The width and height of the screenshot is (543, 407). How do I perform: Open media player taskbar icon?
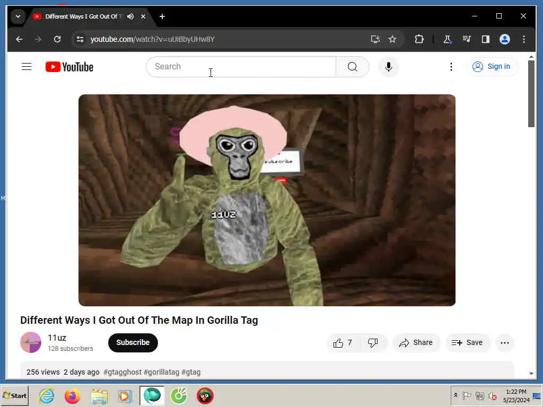(x=125, y=396)
